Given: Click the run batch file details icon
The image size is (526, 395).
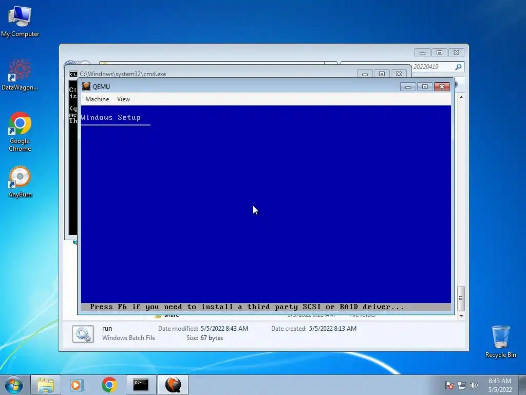Looking at the screenshot, I should [83, 333].
